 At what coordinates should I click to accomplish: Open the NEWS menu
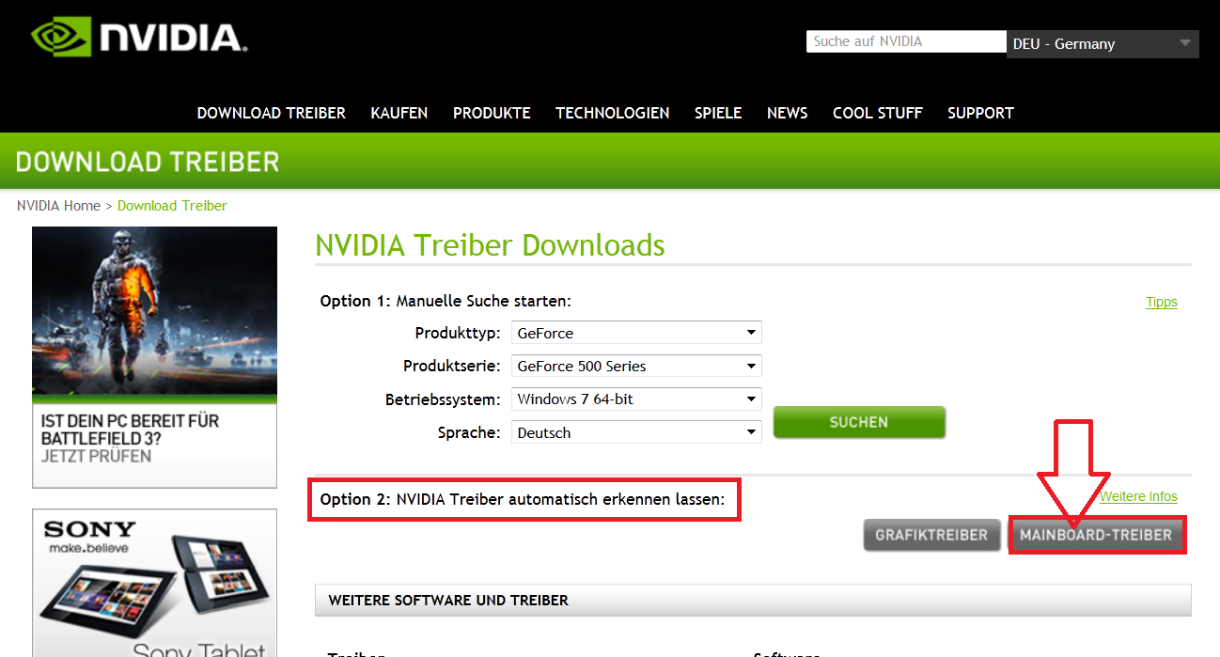point(788,113)
